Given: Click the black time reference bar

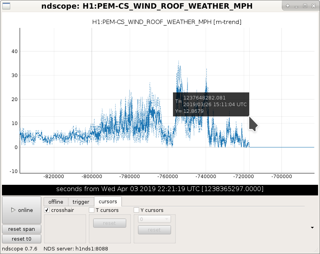Looking at the screenshot, I should coord(160,189).
